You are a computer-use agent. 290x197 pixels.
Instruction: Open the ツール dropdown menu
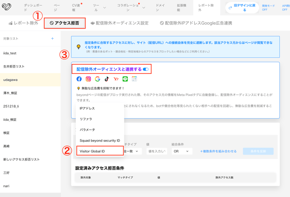(100, 8)
